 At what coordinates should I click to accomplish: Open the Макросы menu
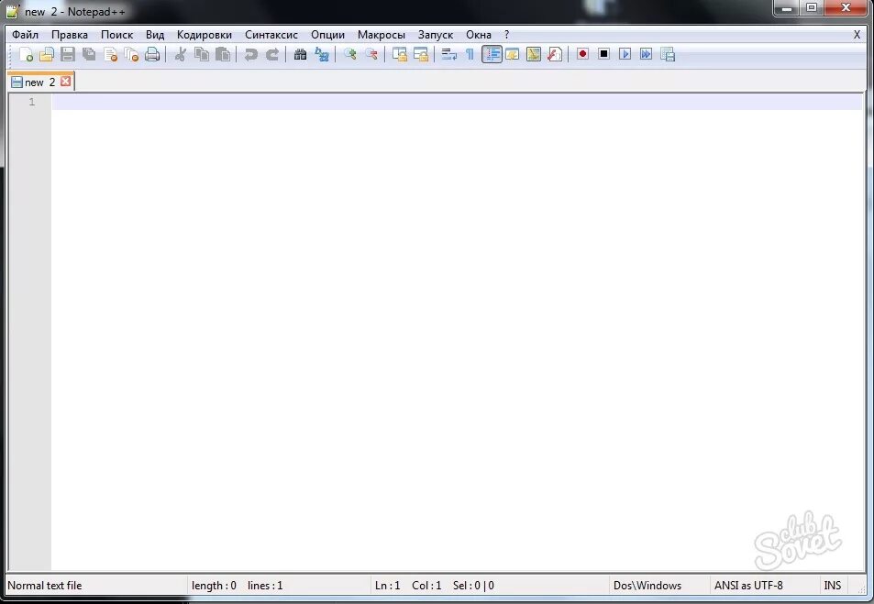pos(382,35)
